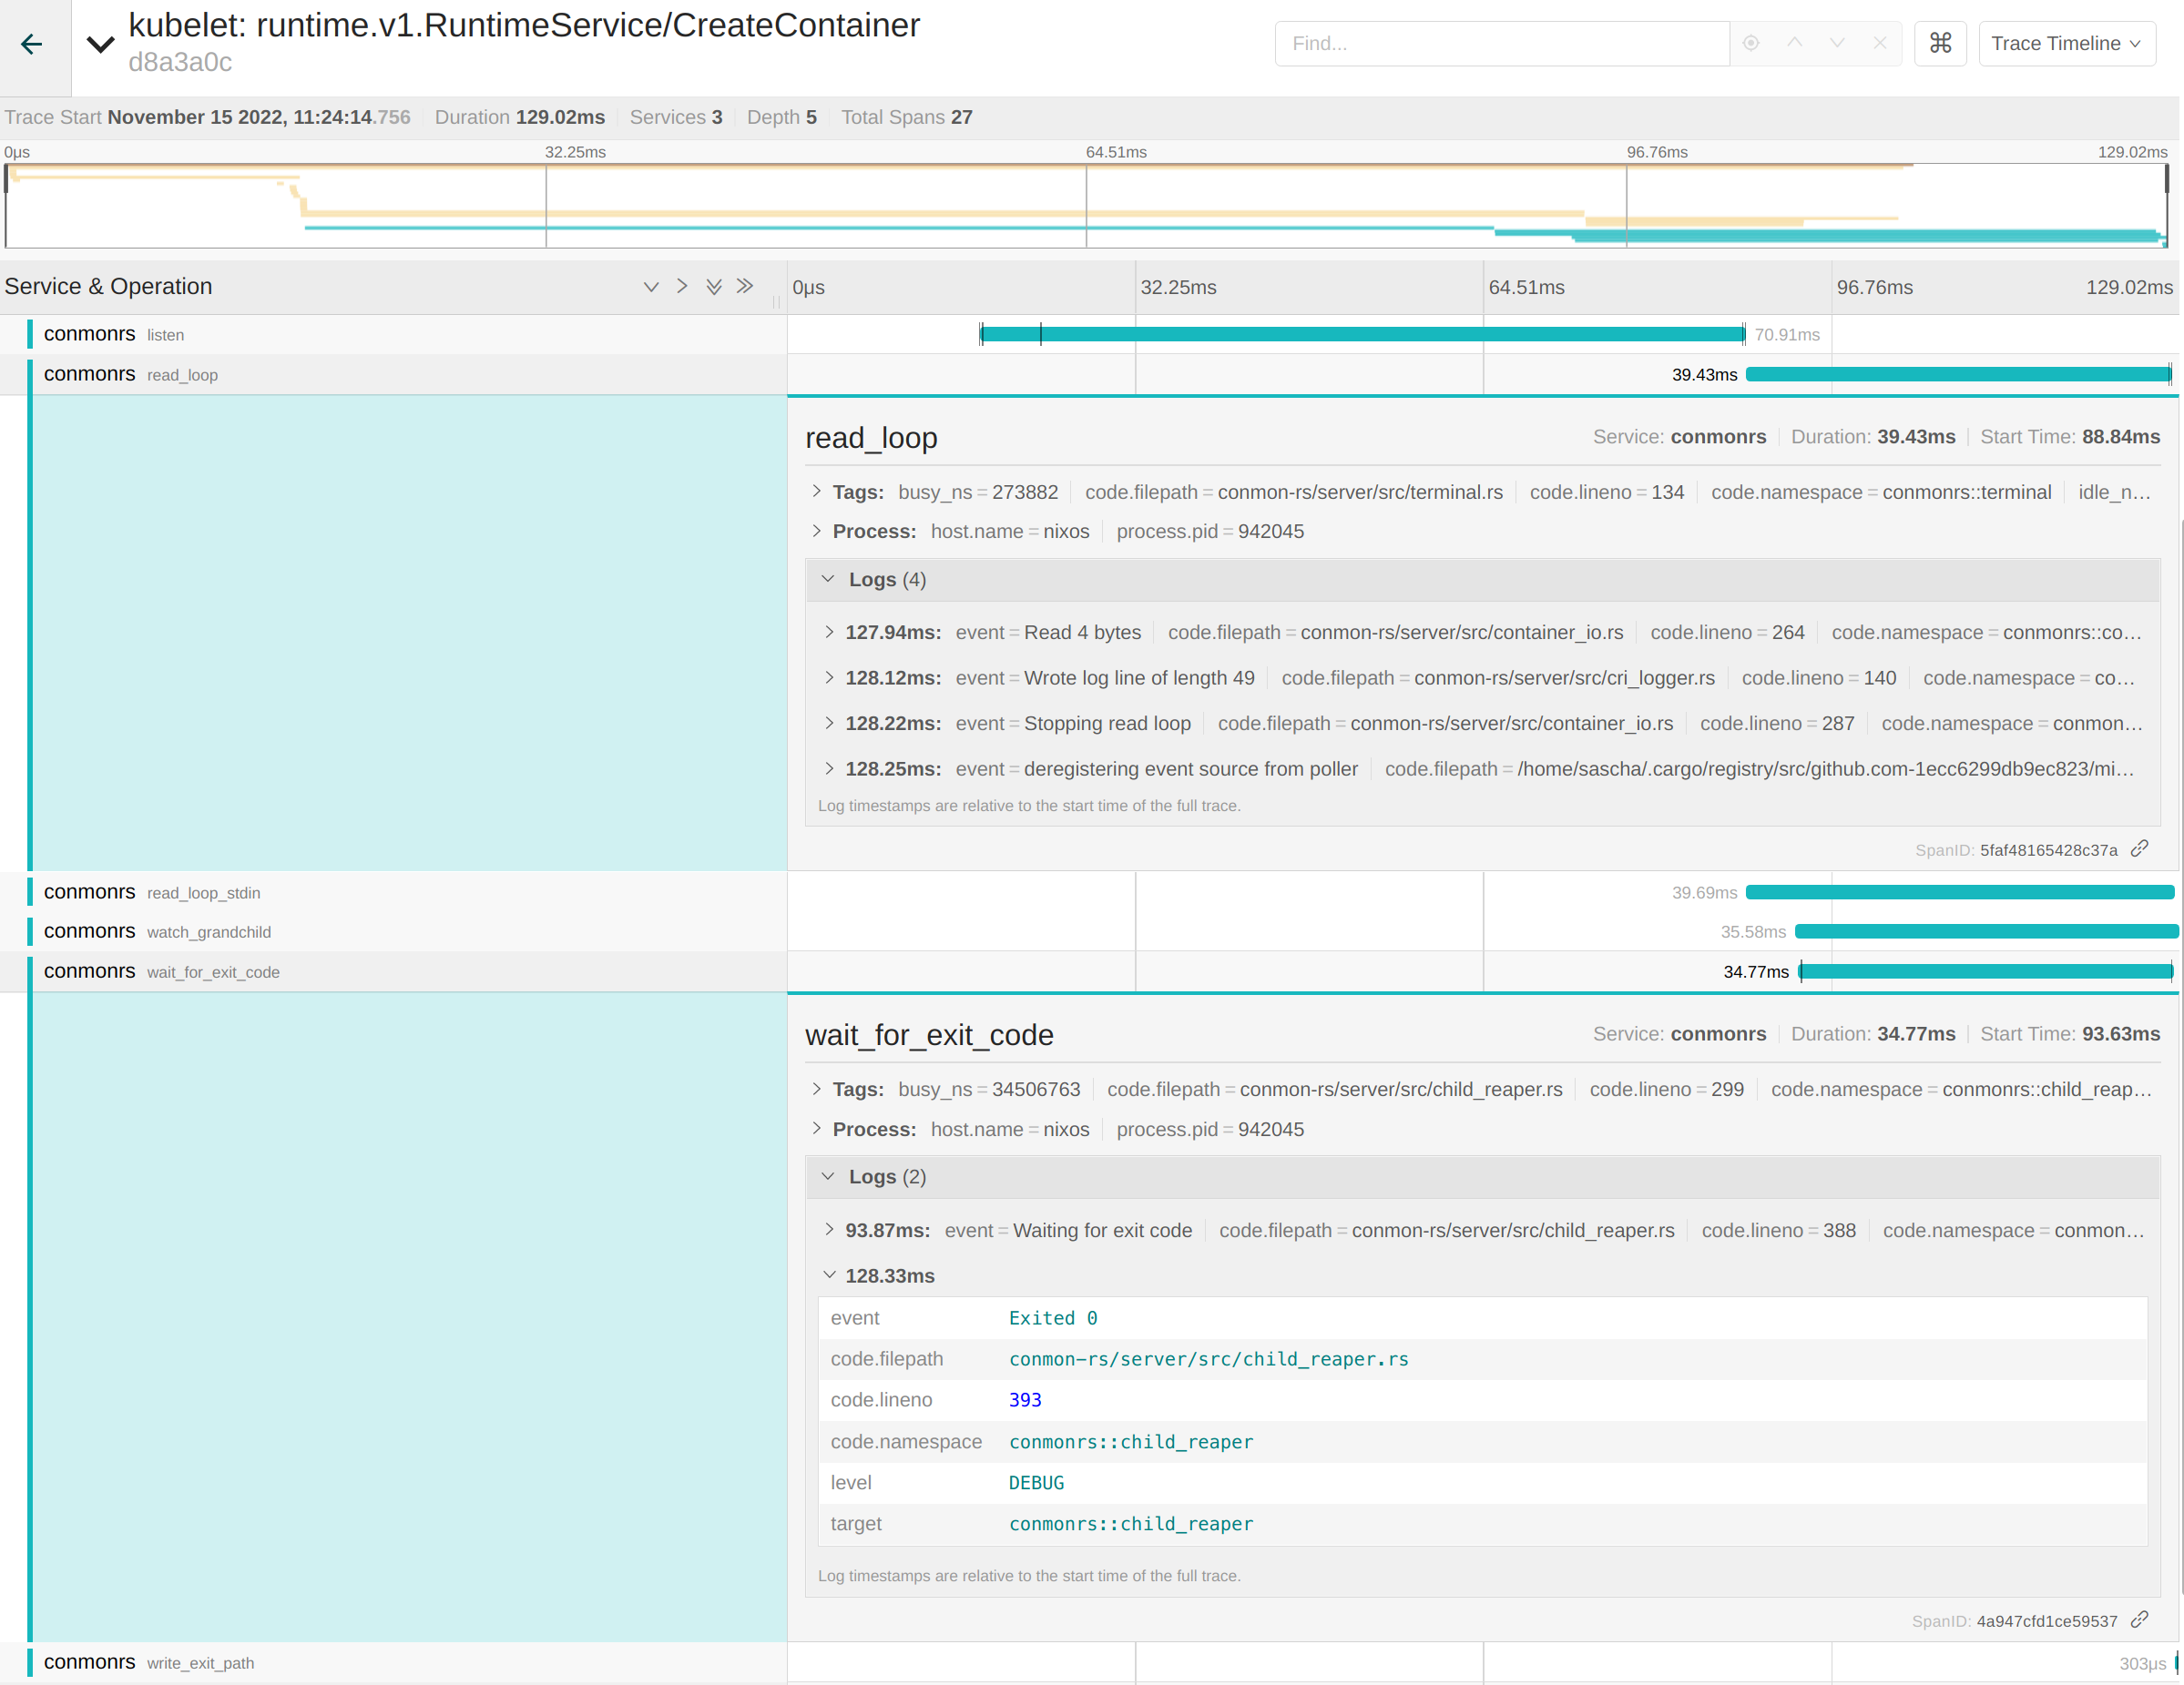Click the locate-match target icon in search
The width and height of the screenshot is (2184, 1685).
click(1751, 44)
